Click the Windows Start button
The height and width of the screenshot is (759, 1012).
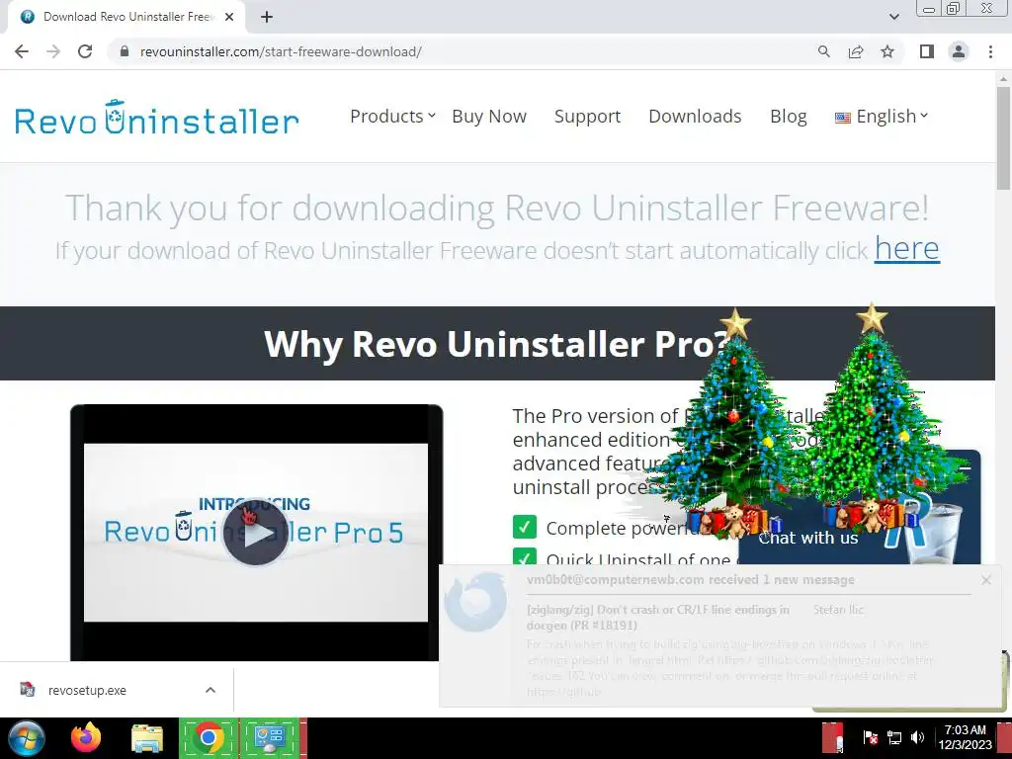(x=27, y=738)
